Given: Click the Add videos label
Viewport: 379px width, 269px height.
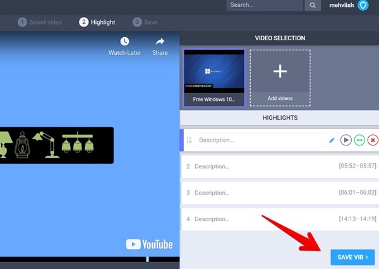Looking at the screenshot, I should (x=280, y=98).
